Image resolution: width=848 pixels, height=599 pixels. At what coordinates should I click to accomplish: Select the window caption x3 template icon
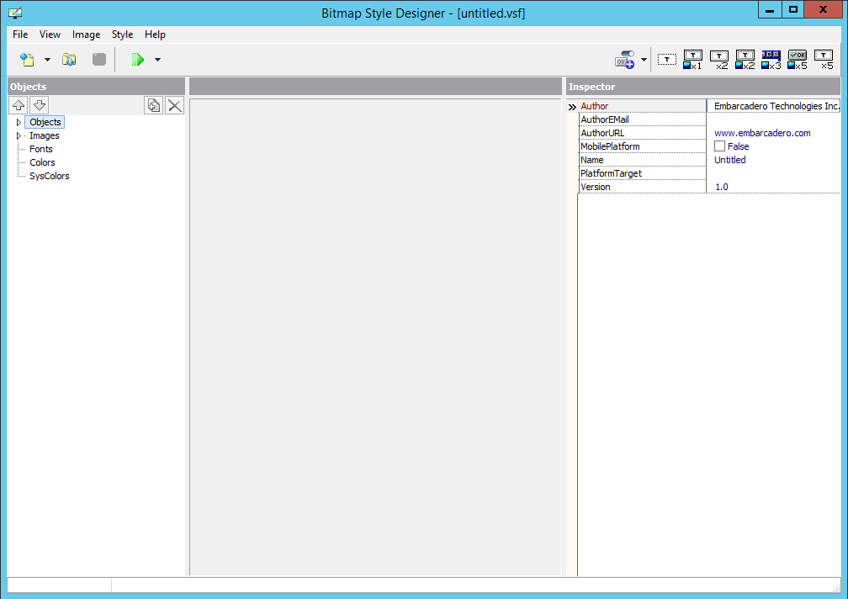771,60
